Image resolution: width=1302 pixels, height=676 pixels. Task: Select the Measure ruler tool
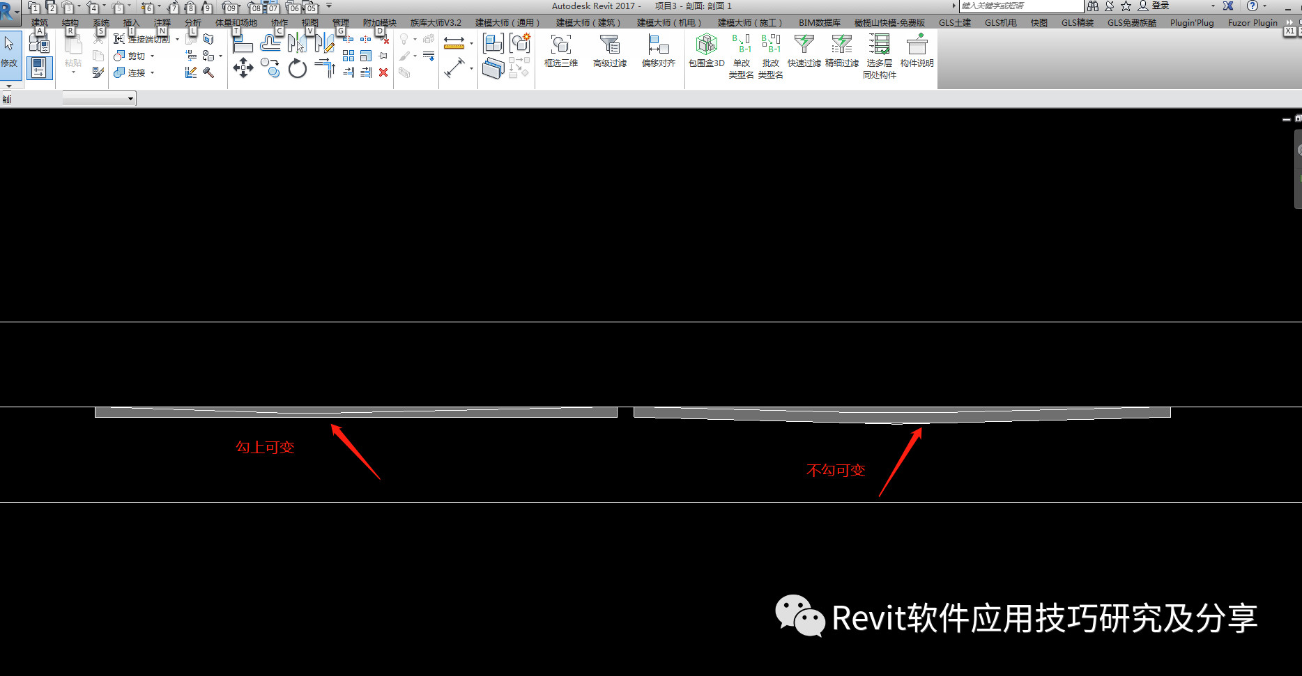click(x=454, y=43)
